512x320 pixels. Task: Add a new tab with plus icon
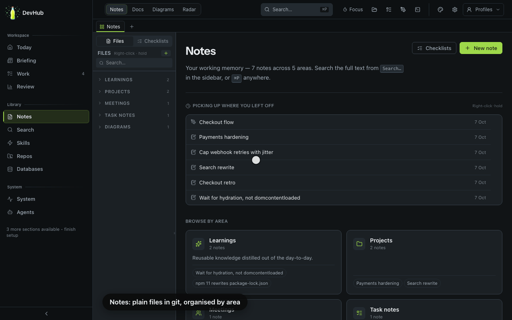(131, 27)
